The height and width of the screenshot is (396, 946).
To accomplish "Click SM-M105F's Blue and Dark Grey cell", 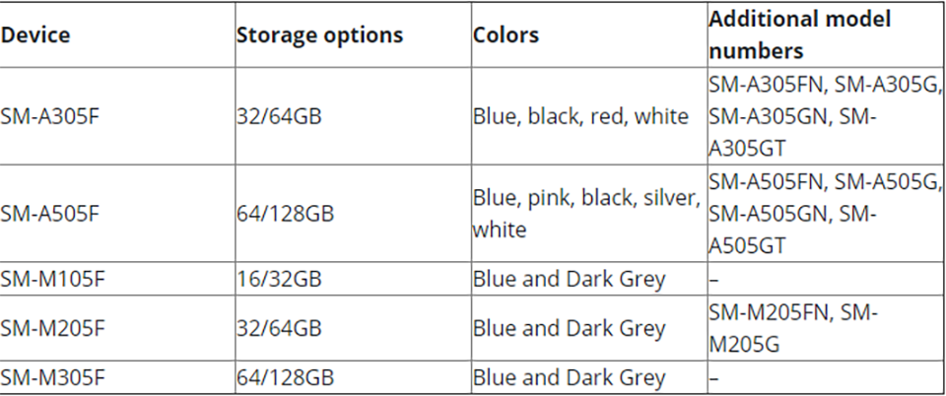I will (x=589, y=279).
